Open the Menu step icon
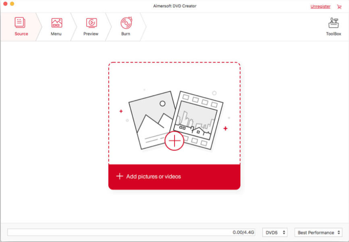This screenshot has width=349, height=242. point(56,23)
